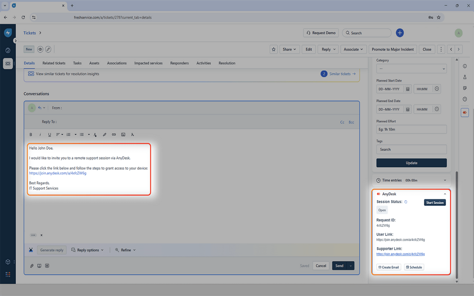Toggle the watch ticket eye icon

point(40,49)
